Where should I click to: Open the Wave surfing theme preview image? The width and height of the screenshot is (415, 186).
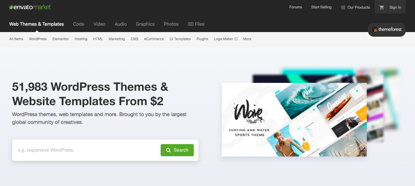294,120
